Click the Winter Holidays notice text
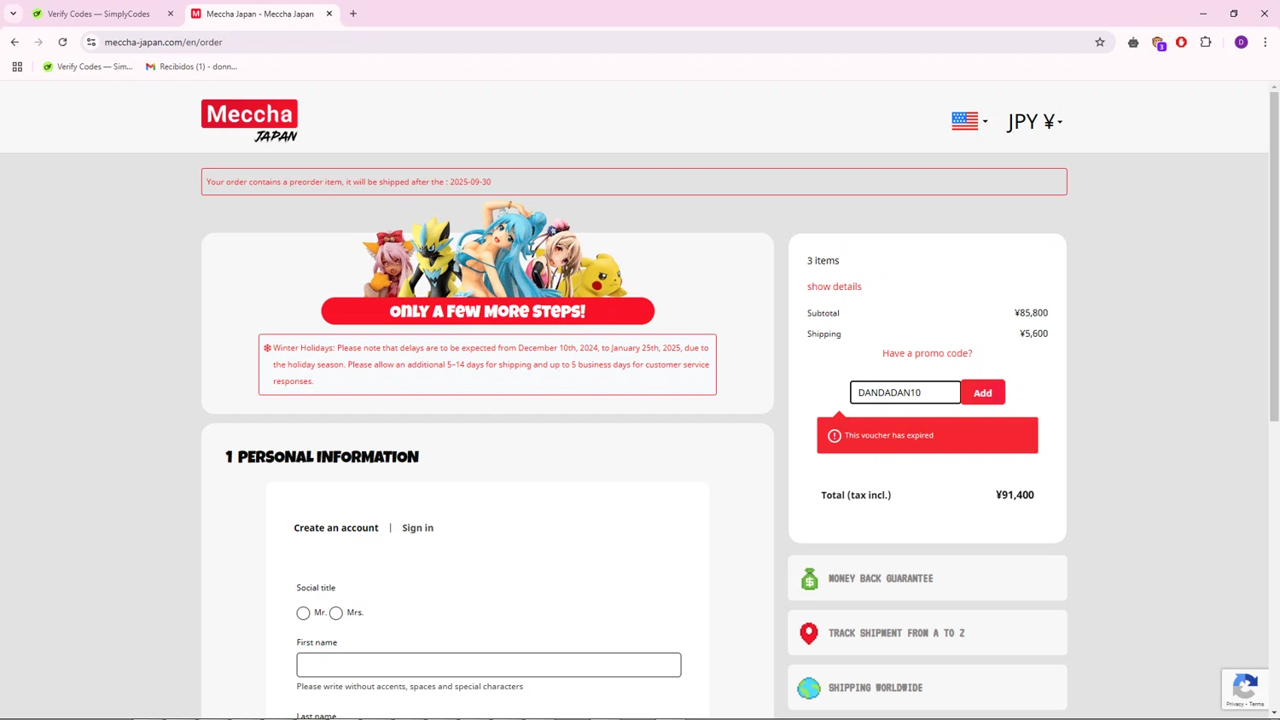Image resolution: width=1280 pixels, height=720 pixels. pos(491,364)
